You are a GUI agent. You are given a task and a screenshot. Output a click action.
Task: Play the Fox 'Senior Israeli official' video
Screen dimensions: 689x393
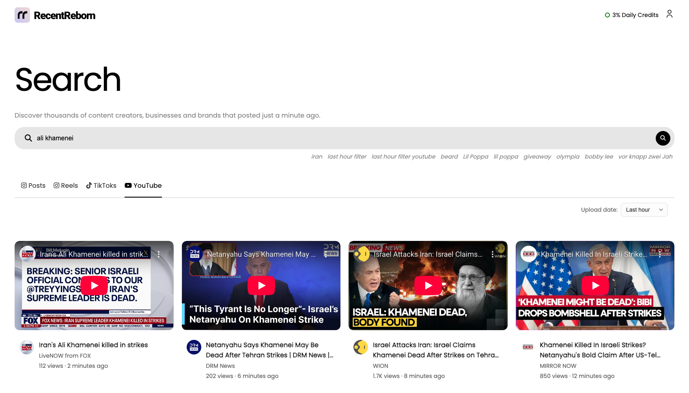94,286
